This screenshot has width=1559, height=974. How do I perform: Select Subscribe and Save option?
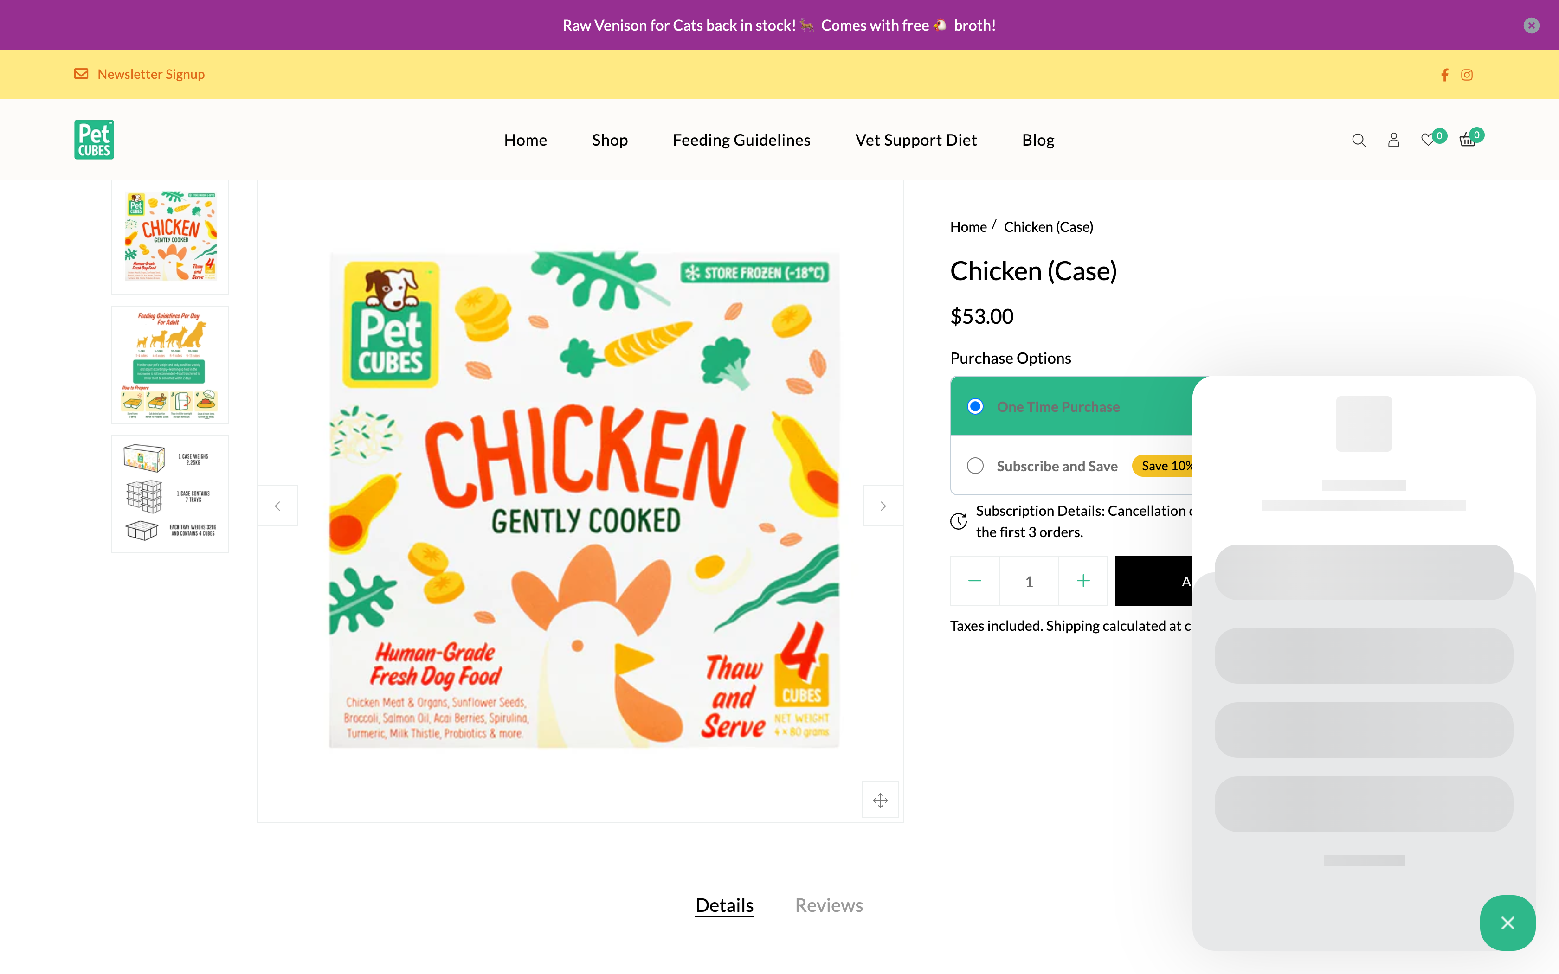pyautogui.click(x=975, y=466)
